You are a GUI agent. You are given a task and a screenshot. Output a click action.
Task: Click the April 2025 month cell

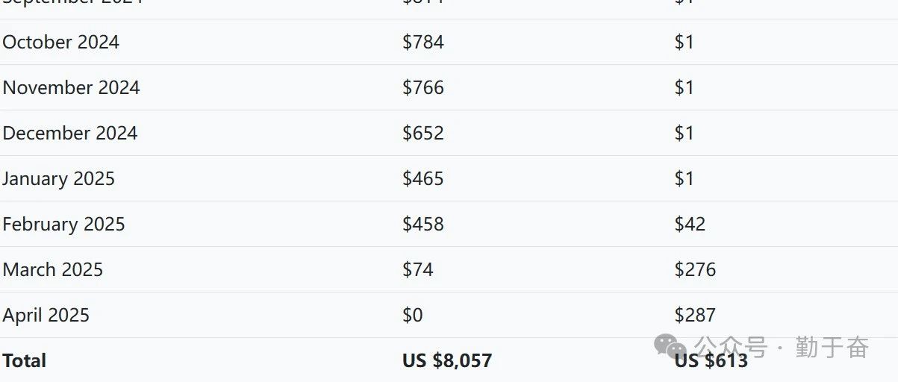coord(46,316)
